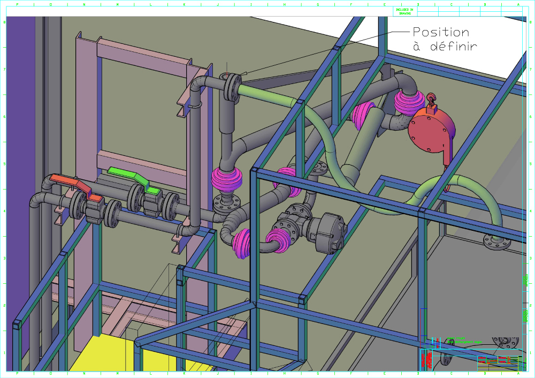Select the "INCLUDED IN DRAWING" header cell
This screenshot has width=535, height=378.
pos(404,11)
